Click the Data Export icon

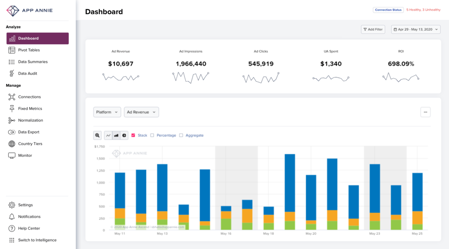(x=12, y=132)
